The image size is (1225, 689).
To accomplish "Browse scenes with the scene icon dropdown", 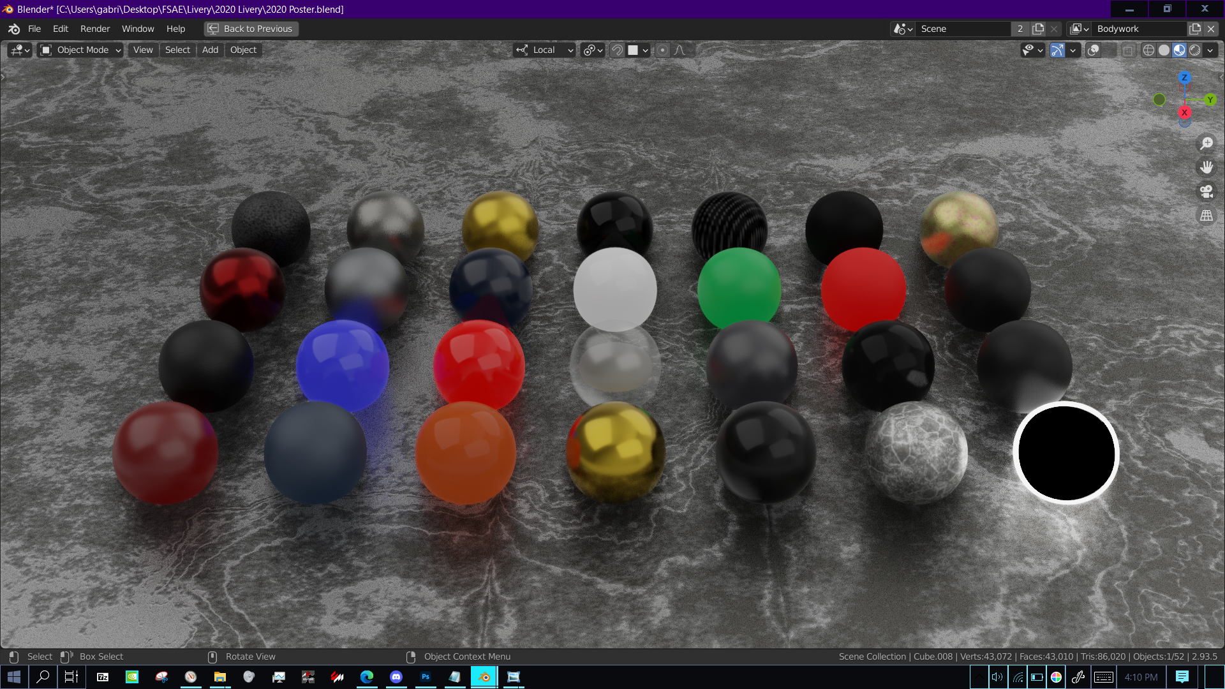I will (x=903, y=29).
